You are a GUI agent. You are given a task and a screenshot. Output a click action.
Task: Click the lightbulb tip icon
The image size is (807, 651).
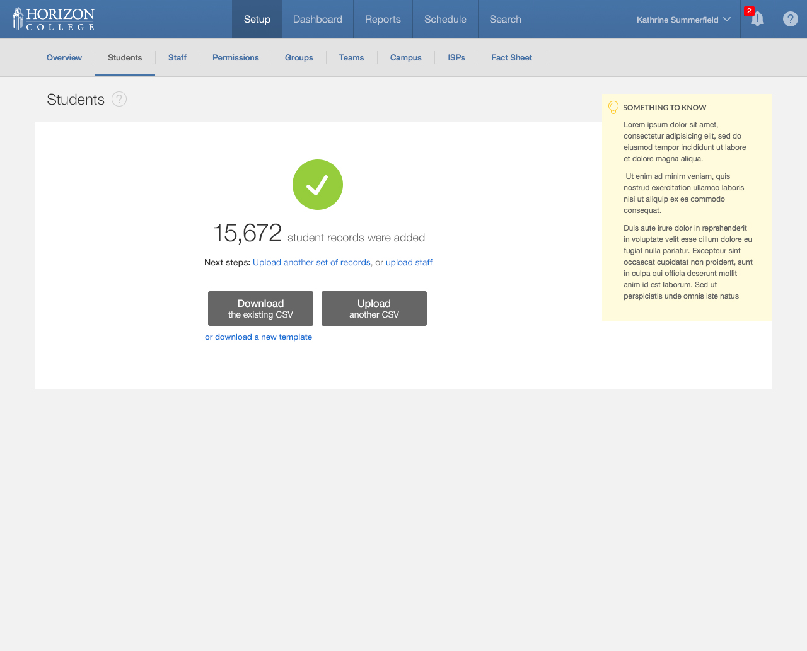[613, 107]
